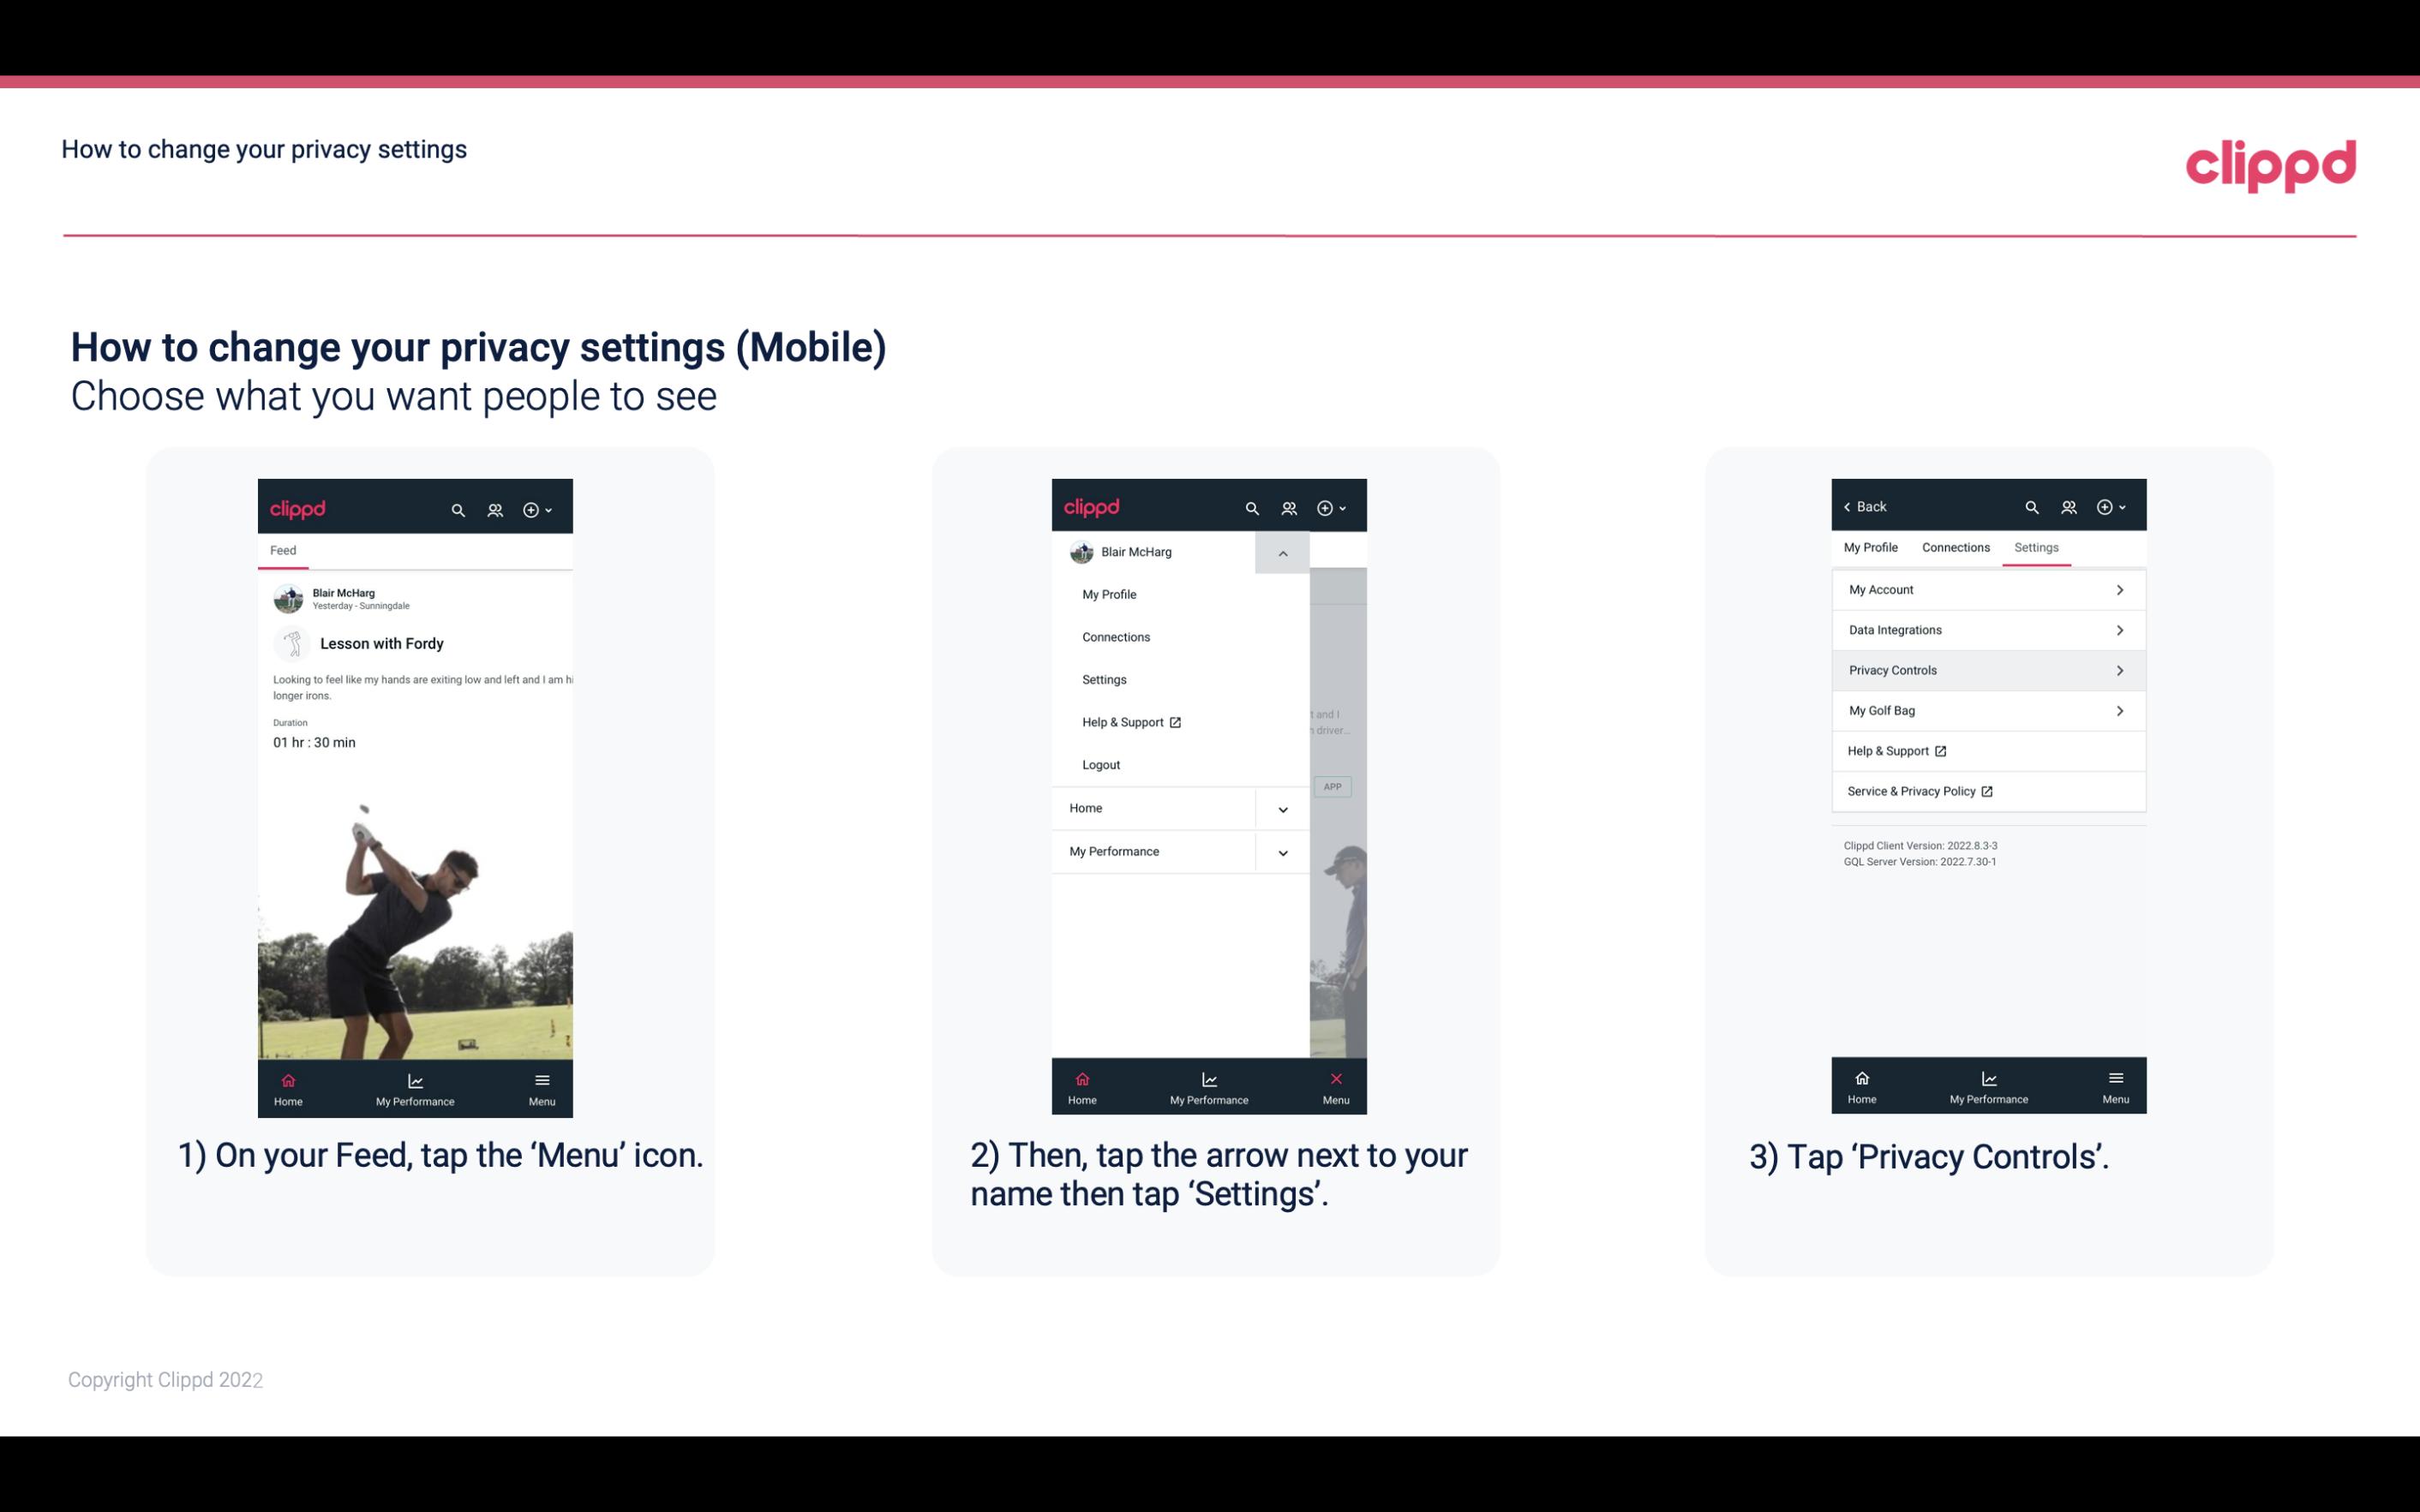
Task: Tap the Profile icon in navigation bar
Action: (x=496, y=507)
